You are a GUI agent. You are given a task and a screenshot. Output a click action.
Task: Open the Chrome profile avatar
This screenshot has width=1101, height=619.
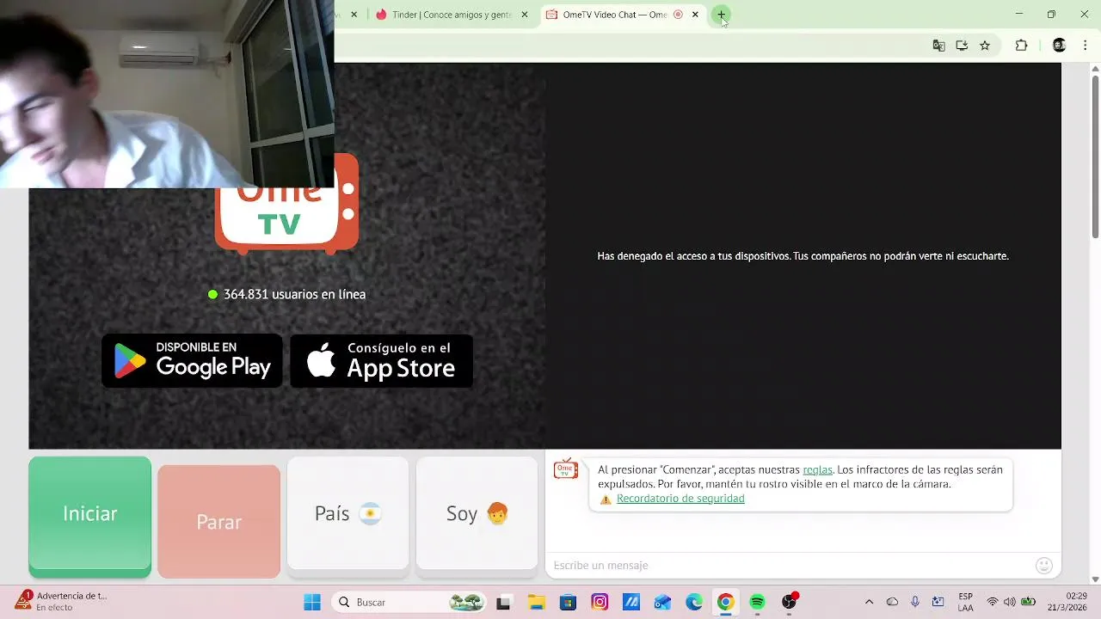[1060, 46]
